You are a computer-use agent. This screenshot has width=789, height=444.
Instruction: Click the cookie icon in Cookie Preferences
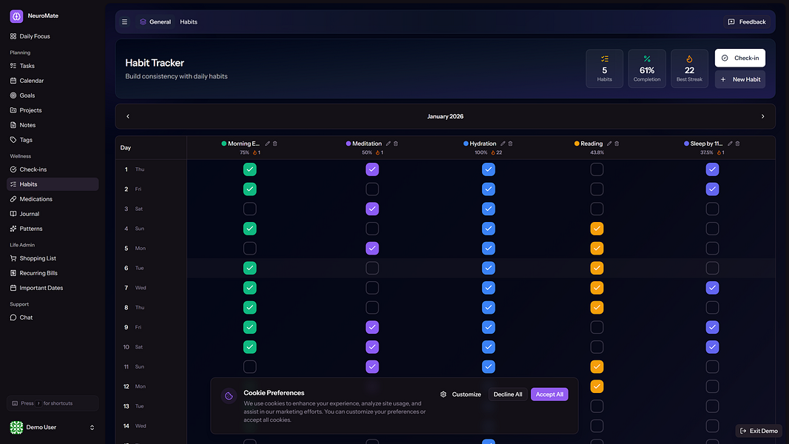coord(229,396)
